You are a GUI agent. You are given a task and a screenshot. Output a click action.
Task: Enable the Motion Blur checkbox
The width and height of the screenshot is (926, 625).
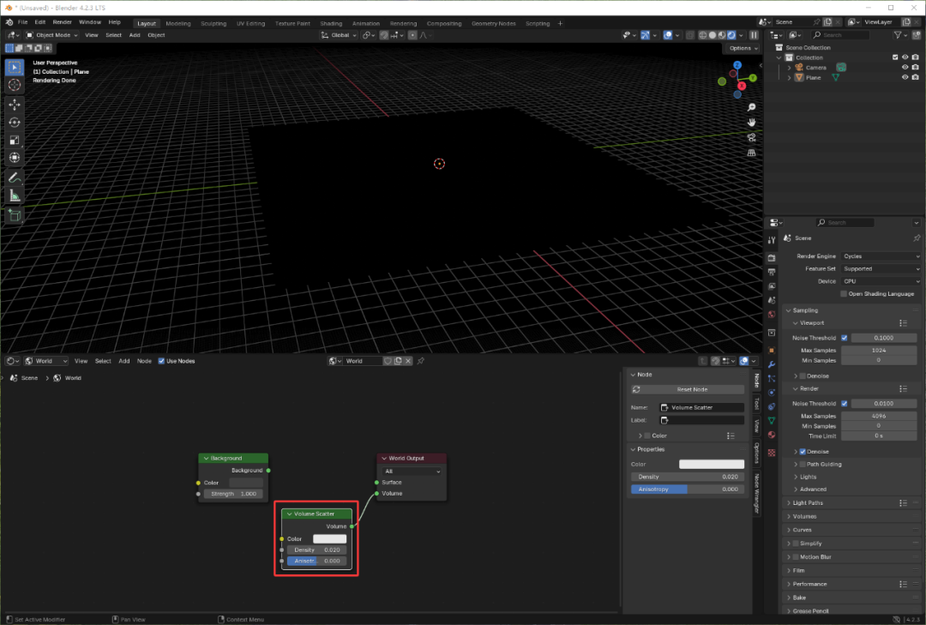coord(796,557)
